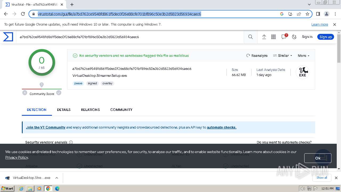Click the browser back arrow
The image size is (341, 192).
tap(6, 14)
